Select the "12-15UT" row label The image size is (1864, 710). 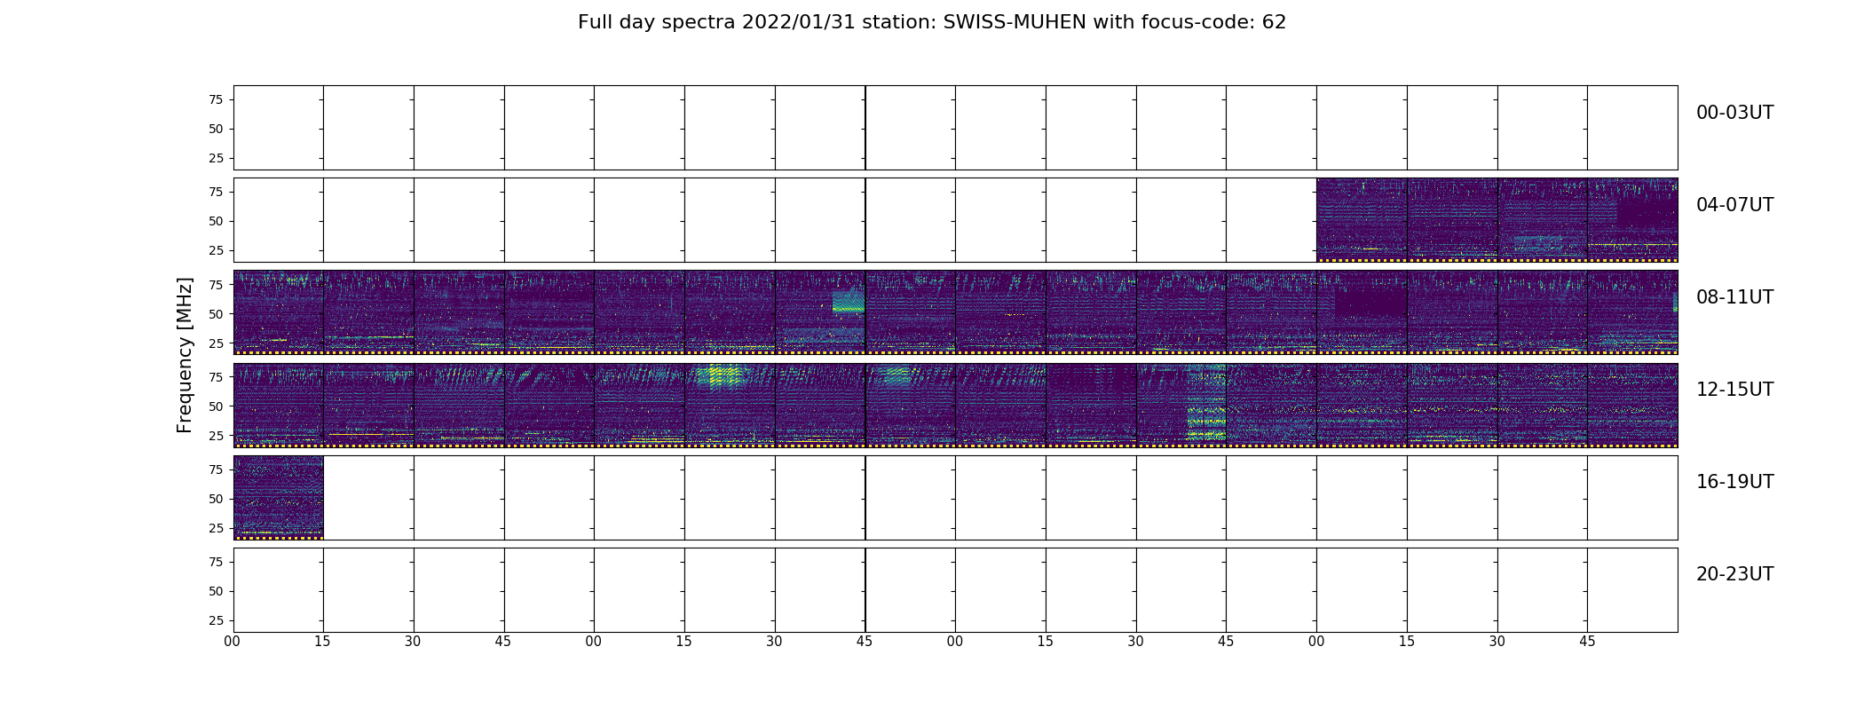pos(1734,390)
